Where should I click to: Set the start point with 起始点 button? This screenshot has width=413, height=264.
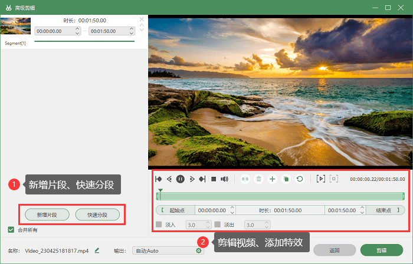175,210
